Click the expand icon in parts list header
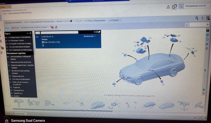211x123 pixels. coord(97,32)
